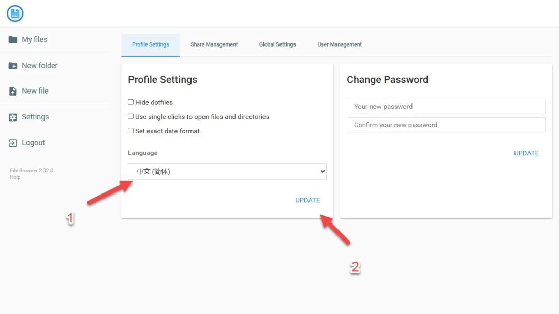Image resolution: width=559 pixels, height=314 pixels.
Task: Enable the Hide dotfiles checkbox
Action: point(131,102)
